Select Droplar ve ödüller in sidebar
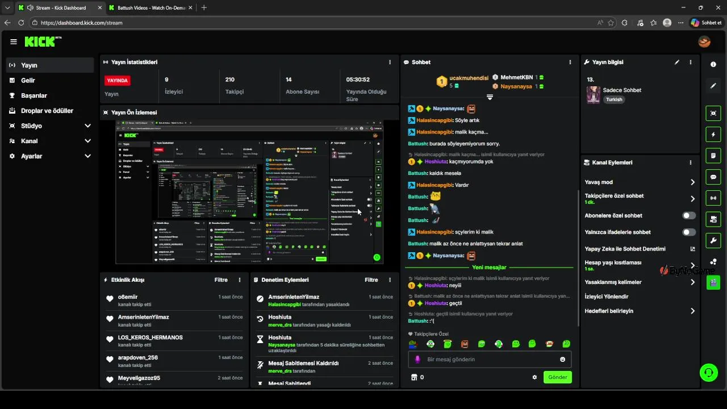Screen dimensions: 727x409 (x=50, y=111)
